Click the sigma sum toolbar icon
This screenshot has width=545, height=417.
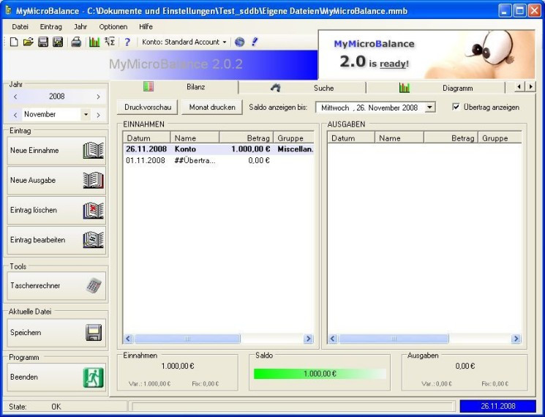(110, 42)
